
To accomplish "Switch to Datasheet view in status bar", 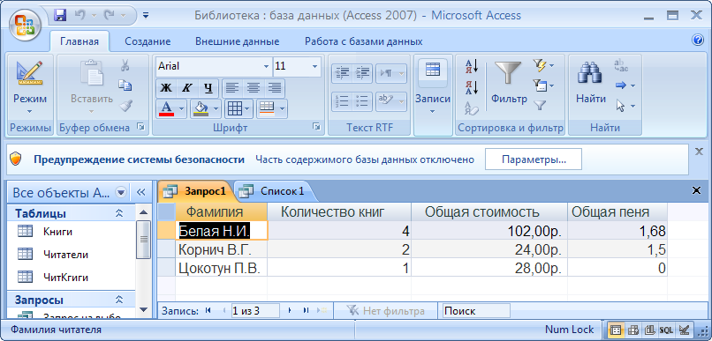I will [x=616, y=330].
